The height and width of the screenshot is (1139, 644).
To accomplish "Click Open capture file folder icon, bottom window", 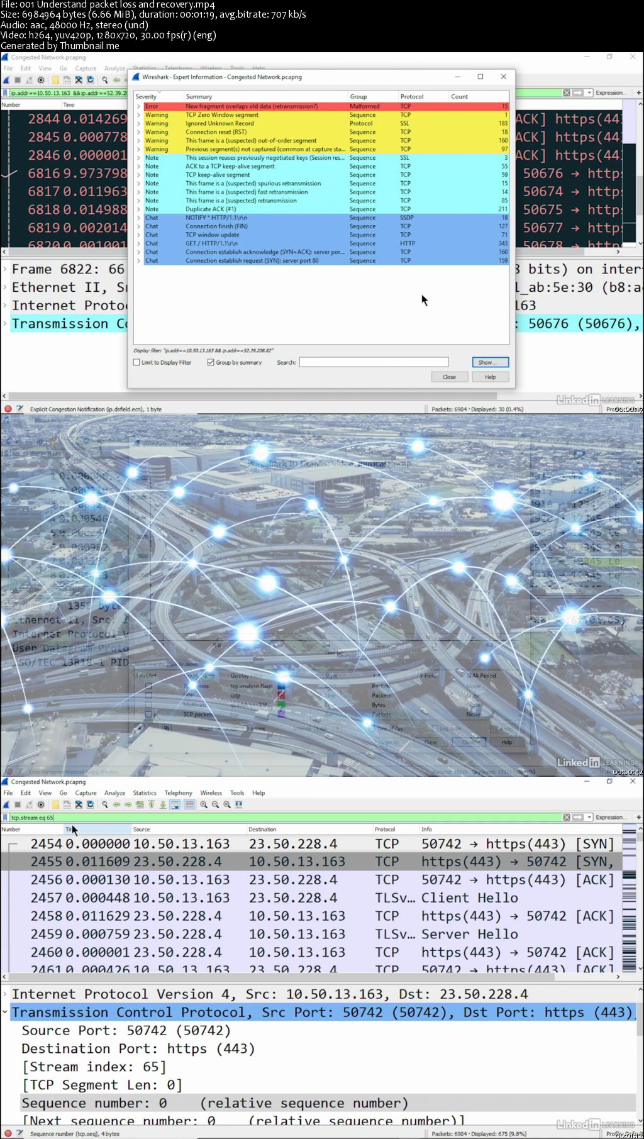I will click(x=55, y=804).
